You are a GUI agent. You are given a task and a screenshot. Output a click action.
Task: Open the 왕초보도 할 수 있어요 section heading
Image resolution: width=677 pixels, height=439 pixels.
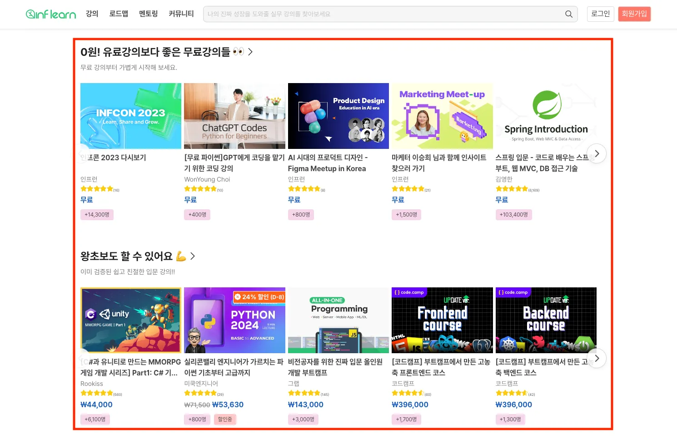tap(134, 256)
